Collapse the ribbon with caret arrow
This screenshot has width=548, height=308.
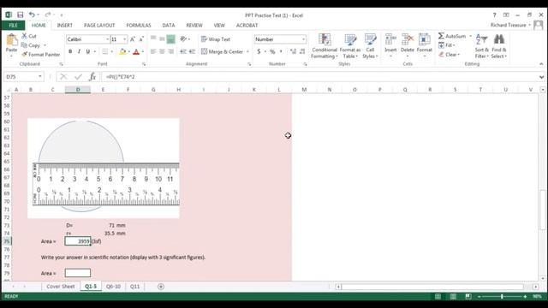point(541,64)
